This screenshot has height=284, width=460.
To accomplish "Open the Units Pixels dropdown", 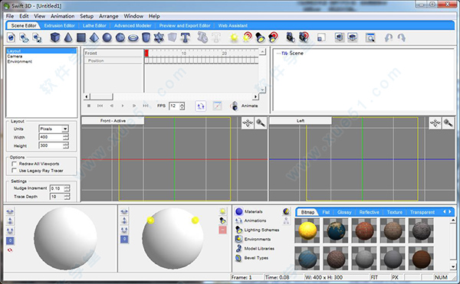I will coord(65,129).
